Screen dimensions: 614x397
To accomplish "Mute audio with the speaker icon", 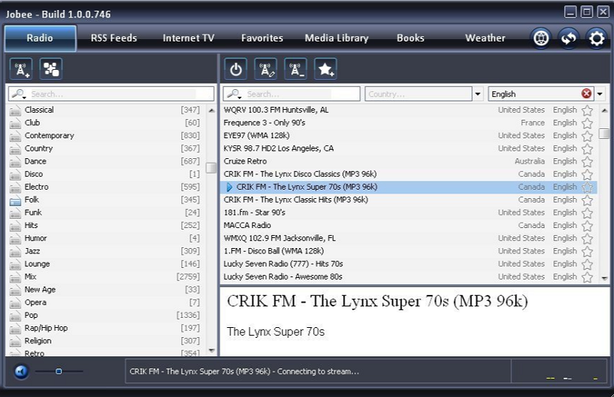I will click(21, 371).
